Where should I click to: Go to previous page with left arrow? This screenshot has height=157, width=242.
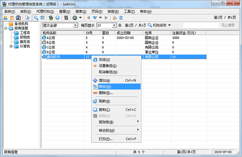coord(88,18)
